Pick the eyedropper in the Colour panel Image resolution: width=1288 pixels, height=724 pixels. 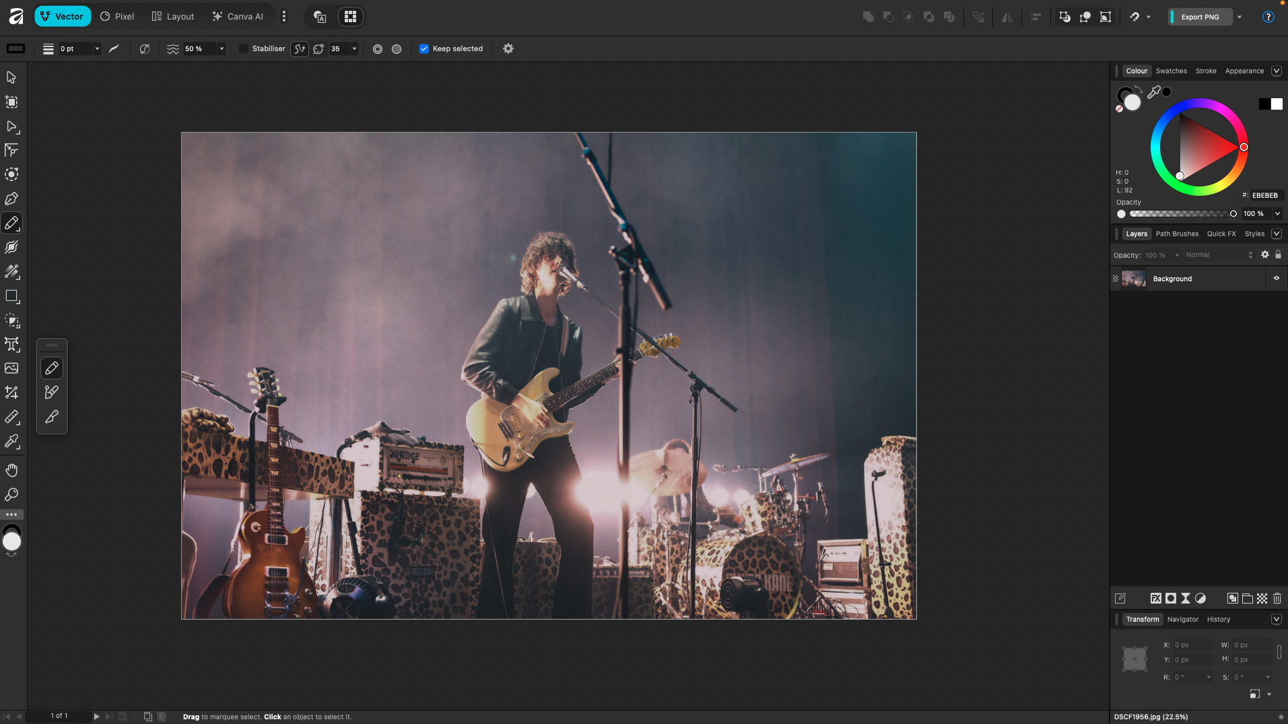click(1154, 92)
